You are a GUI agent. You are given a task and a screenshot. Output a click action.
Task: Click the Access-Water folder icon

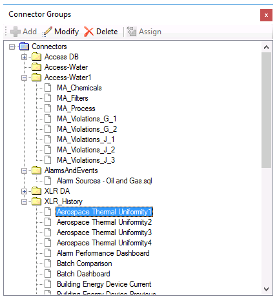(37, 67)
